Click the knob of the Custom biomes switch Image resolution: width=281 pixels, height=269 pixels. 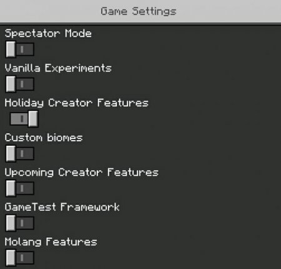click(11, 154)
